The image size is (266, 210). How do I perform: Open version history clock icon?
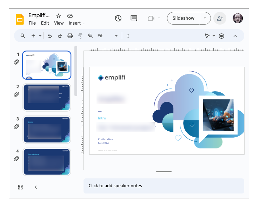pyautogui.click(x=118, y=18)
